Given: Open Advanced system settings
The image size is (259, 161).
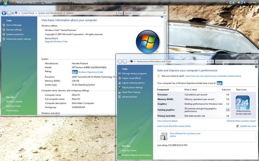Looking at the screenshot, I should pos(18,39).
